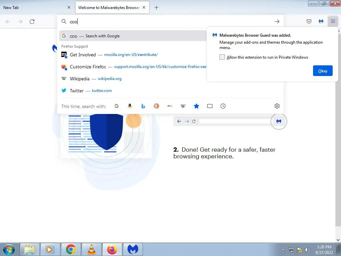This screenshot has height=256, width=341.
Task: Search this time with Wikipedia icon
Action: [x=183, y=106]
